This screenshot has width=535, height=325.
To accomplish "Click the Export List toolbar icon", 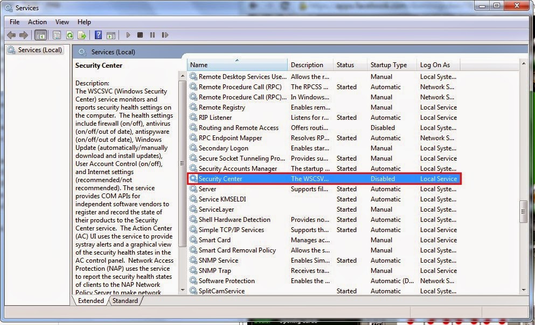I will point(82,35).
